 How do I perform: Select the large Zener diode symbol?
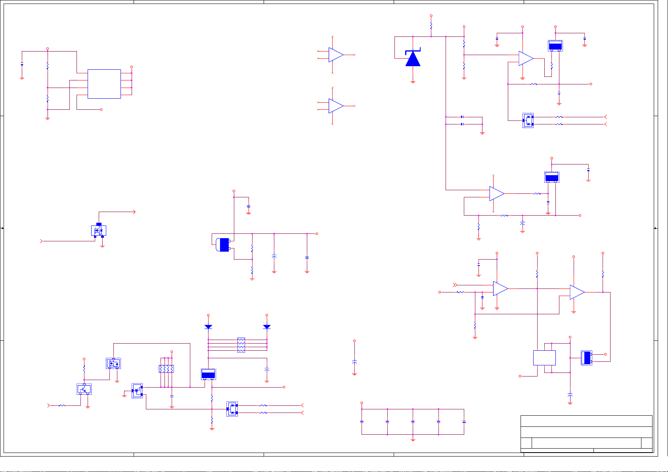pos(413,59)
